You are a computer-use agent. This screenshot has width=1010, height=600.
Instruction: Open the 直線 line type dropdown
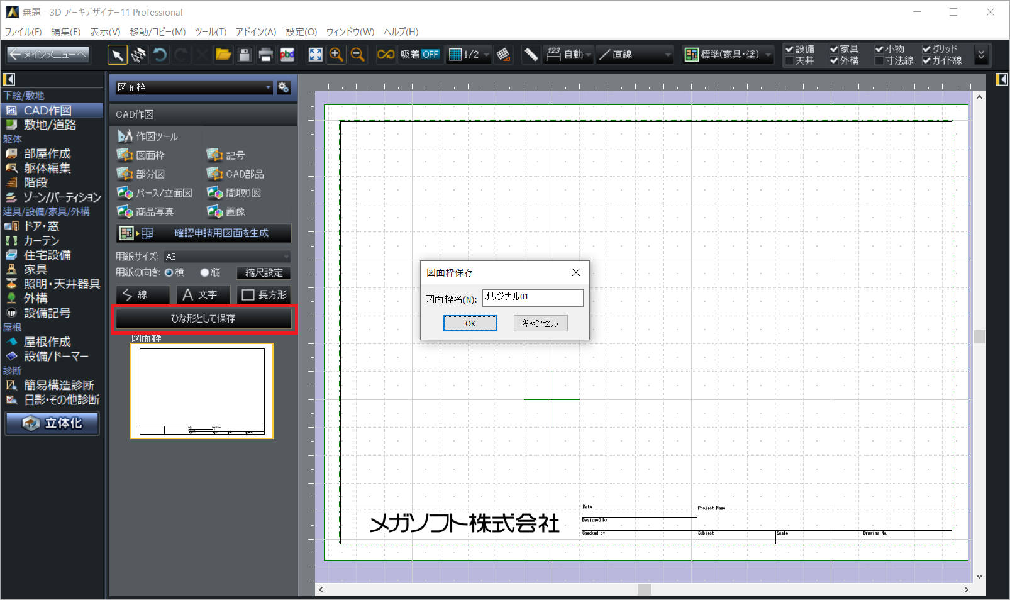click(x=634, y=55)
